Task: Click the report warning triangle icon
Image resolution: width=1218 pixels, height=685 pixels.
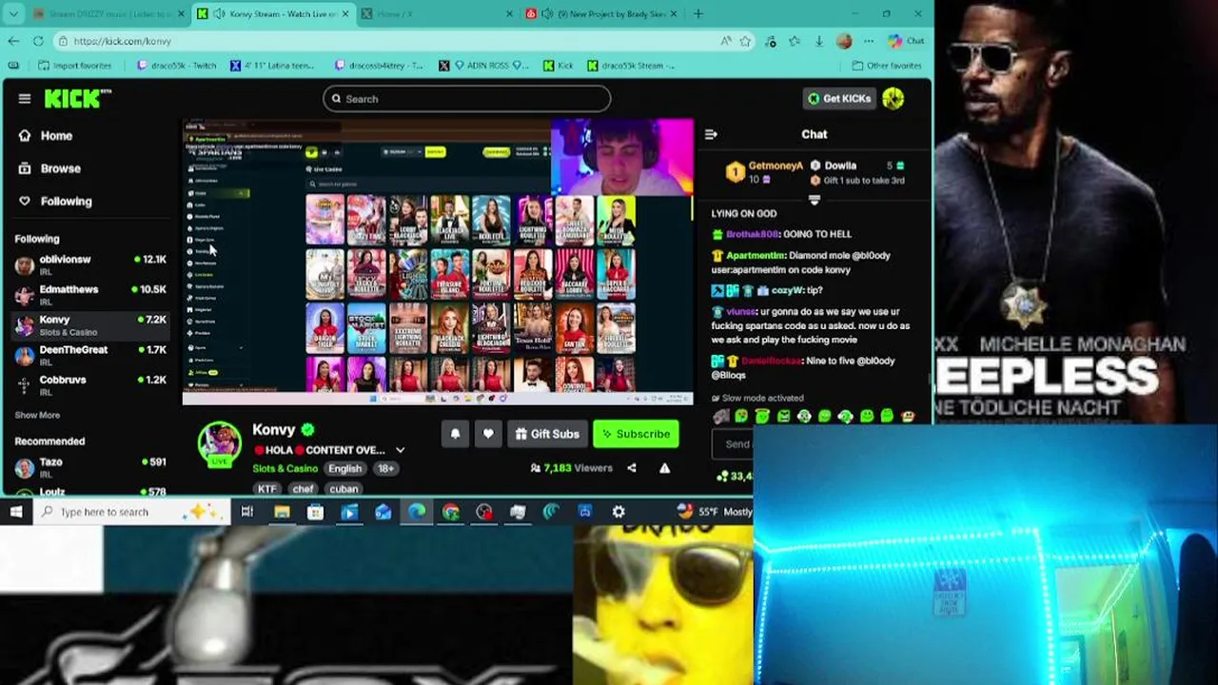Action: [x=664, y=468]
